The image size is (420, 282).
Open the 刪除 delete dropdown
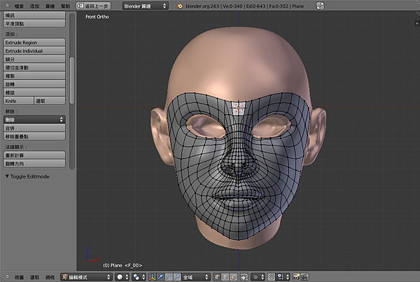34,120
